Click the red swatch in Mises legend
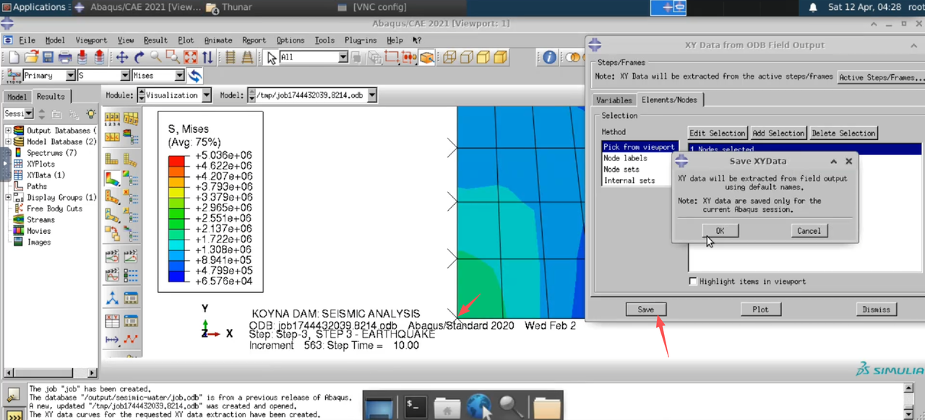925x420 pixels. tap(176, 160)
